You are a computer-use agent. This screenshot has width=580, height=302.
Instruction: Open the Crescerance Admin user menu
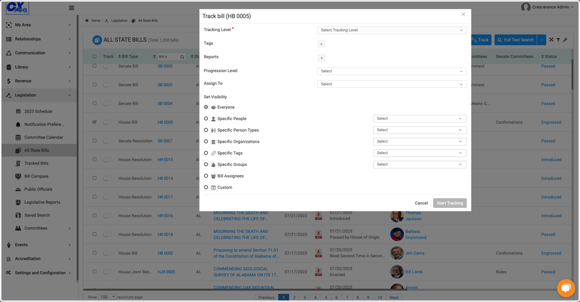(x=548, y=7)
